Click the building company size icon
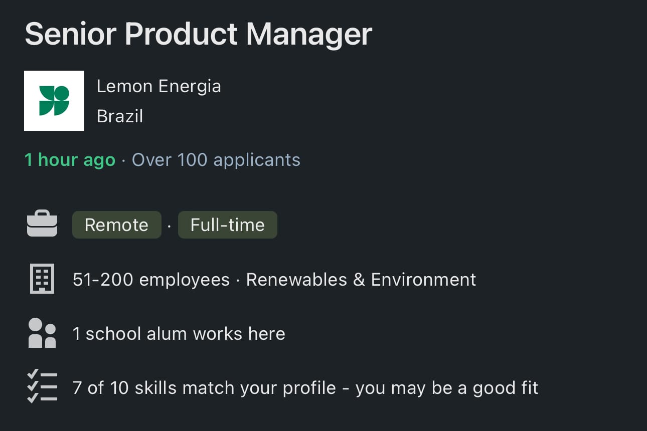 42,279
